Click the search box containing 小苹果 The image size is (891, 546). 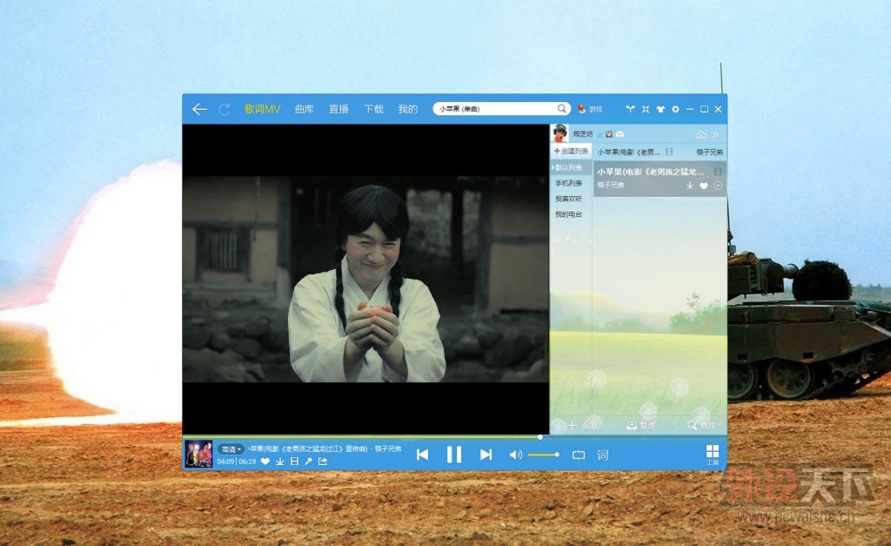494,109
